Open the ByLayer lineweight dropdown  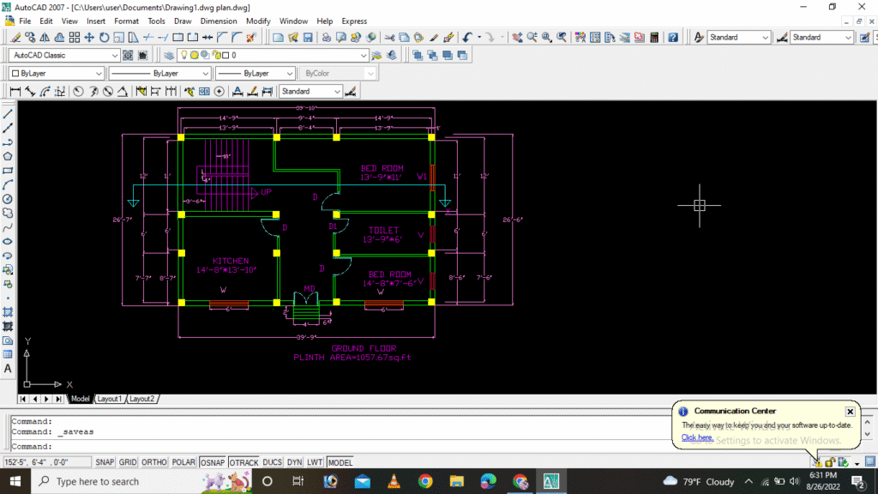coord(255,74)
